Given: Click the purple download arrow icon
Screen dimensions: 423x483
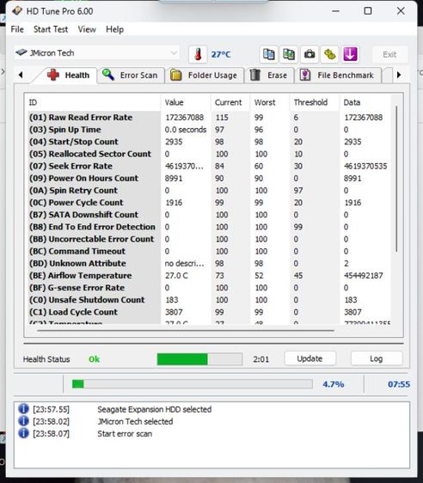Looking at the screenshot, I should [x=350, y=54].
